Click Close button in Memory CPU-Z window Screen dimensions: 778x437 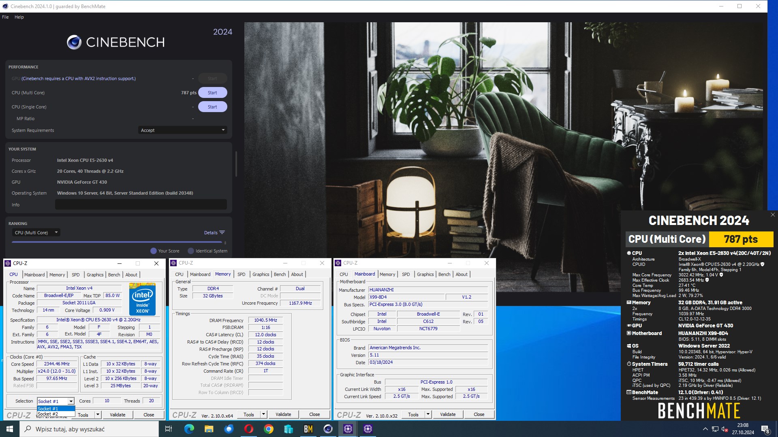(314, 414)
